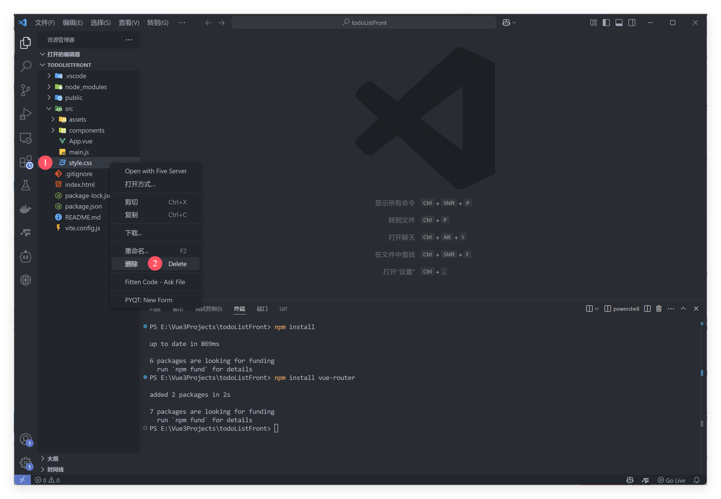Collapse the src folder
721x499 pixels.
[49, 108]
